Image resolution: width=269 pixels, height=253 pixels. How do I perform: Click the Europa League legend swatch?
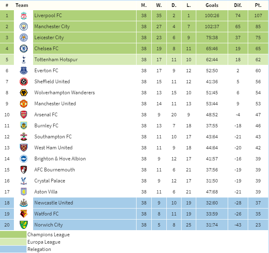(13, 242)
